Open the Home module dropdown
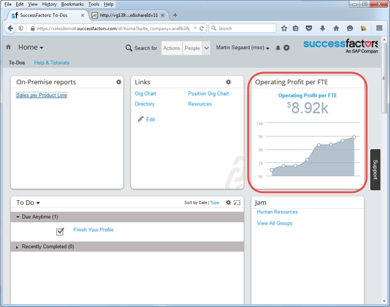Image resolution: width=390 pixels, height=307 pixels. 31,47
